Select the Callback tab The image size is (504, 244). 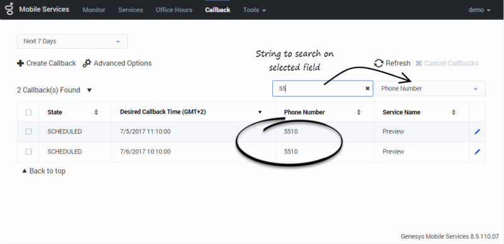pos(217,10)
